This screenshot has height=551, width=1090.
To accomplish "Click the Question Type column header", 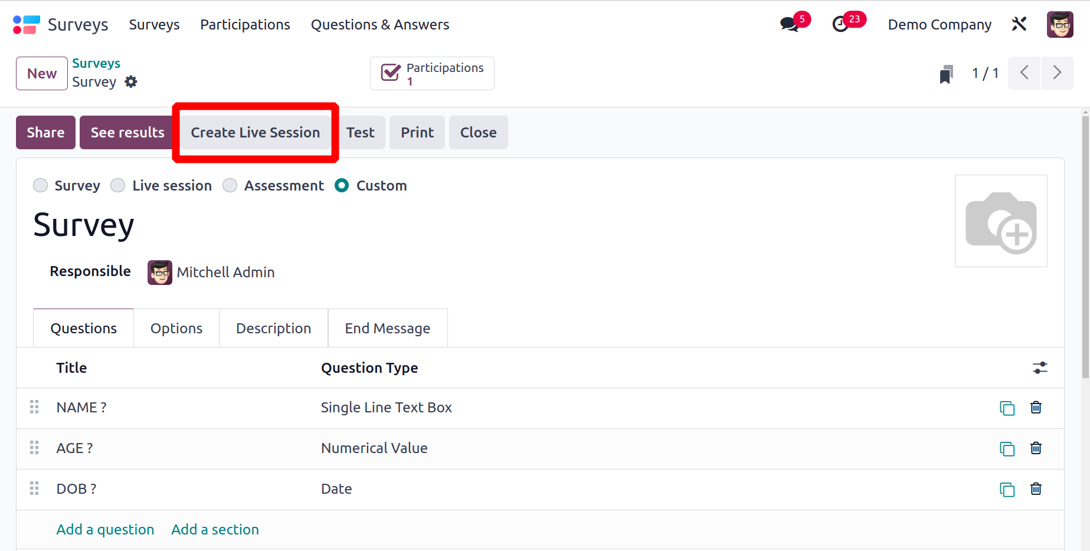I will [x=369, y=368].
